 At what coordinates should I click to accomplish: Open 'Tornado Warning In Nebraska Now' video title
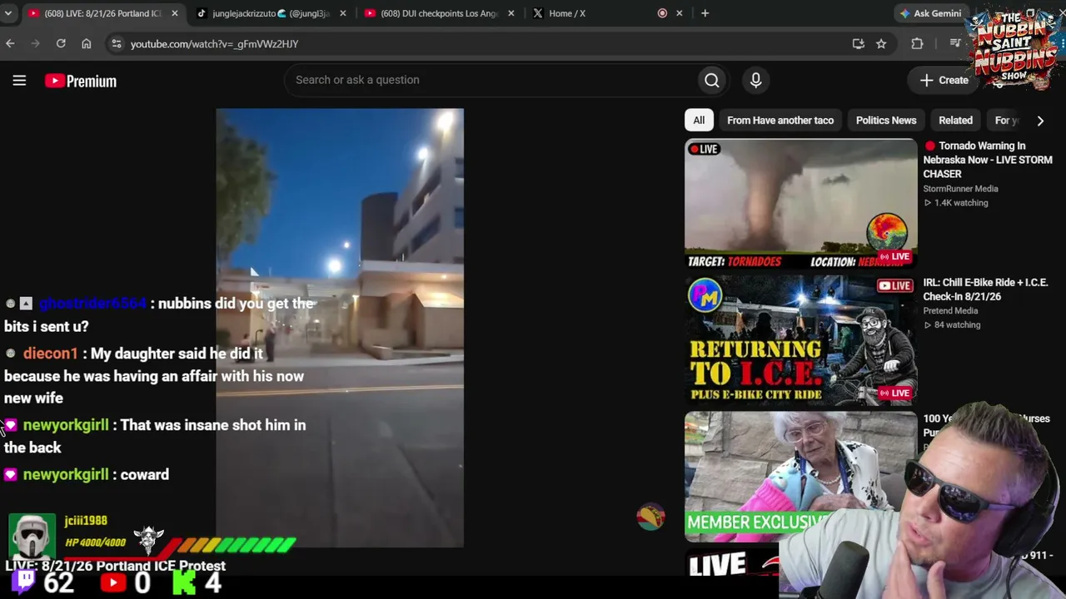pos(987,160)
